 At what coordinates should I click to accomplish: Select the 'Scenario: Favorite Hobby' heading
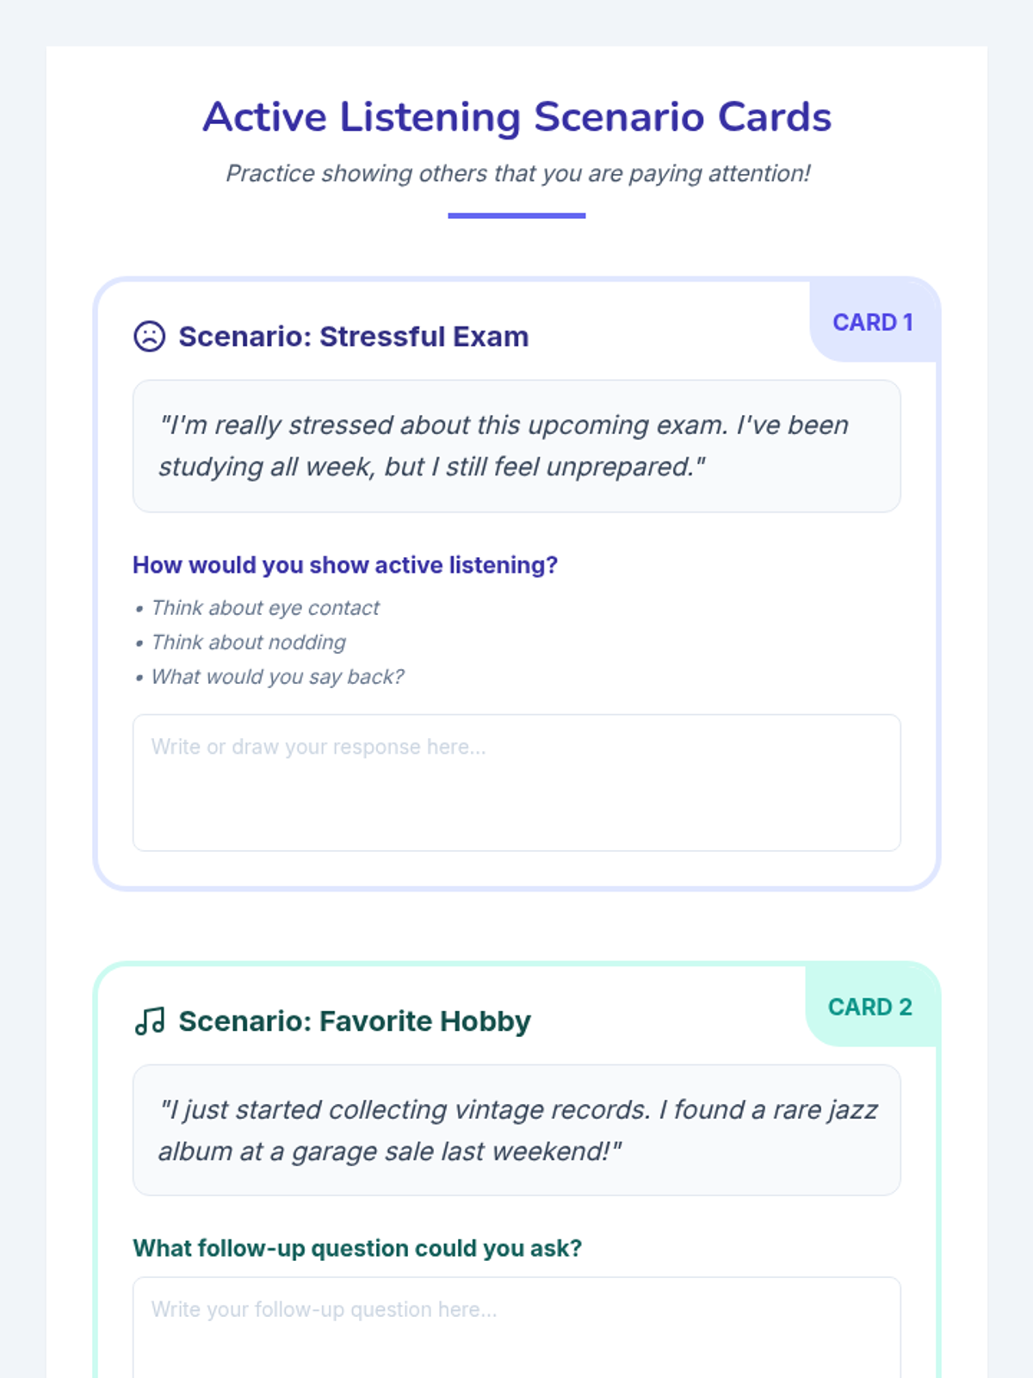coord(354,1021)
